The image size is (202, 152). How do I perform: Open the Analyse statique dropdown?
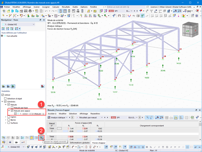tap(58, 118)
